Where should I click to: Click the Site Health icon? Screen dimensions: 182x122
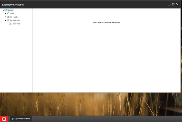(x=8, y=17)
